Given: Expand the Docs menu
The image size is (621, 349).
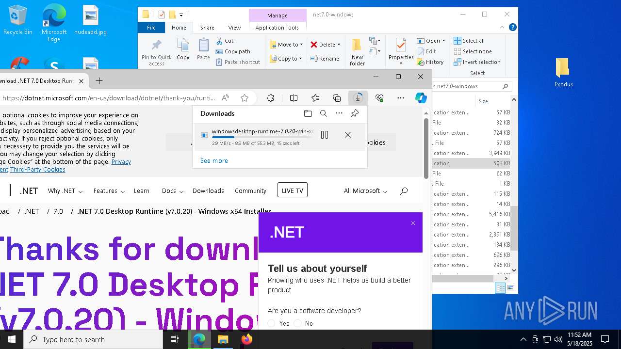Looking at the screenshot, I should tap(172, 191).
